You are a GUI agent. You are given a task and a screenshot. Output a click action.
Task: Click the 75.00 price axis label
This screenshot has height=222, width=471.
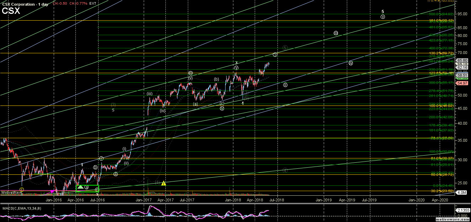(462, 44)
